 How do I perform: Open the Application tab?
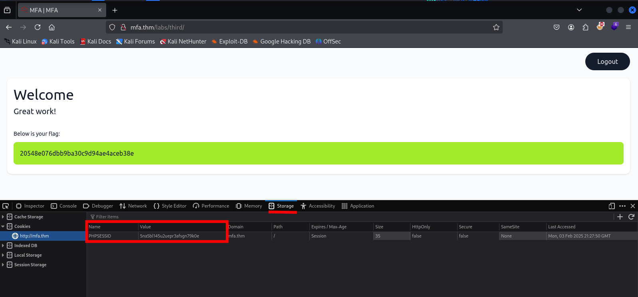[358, 206]
